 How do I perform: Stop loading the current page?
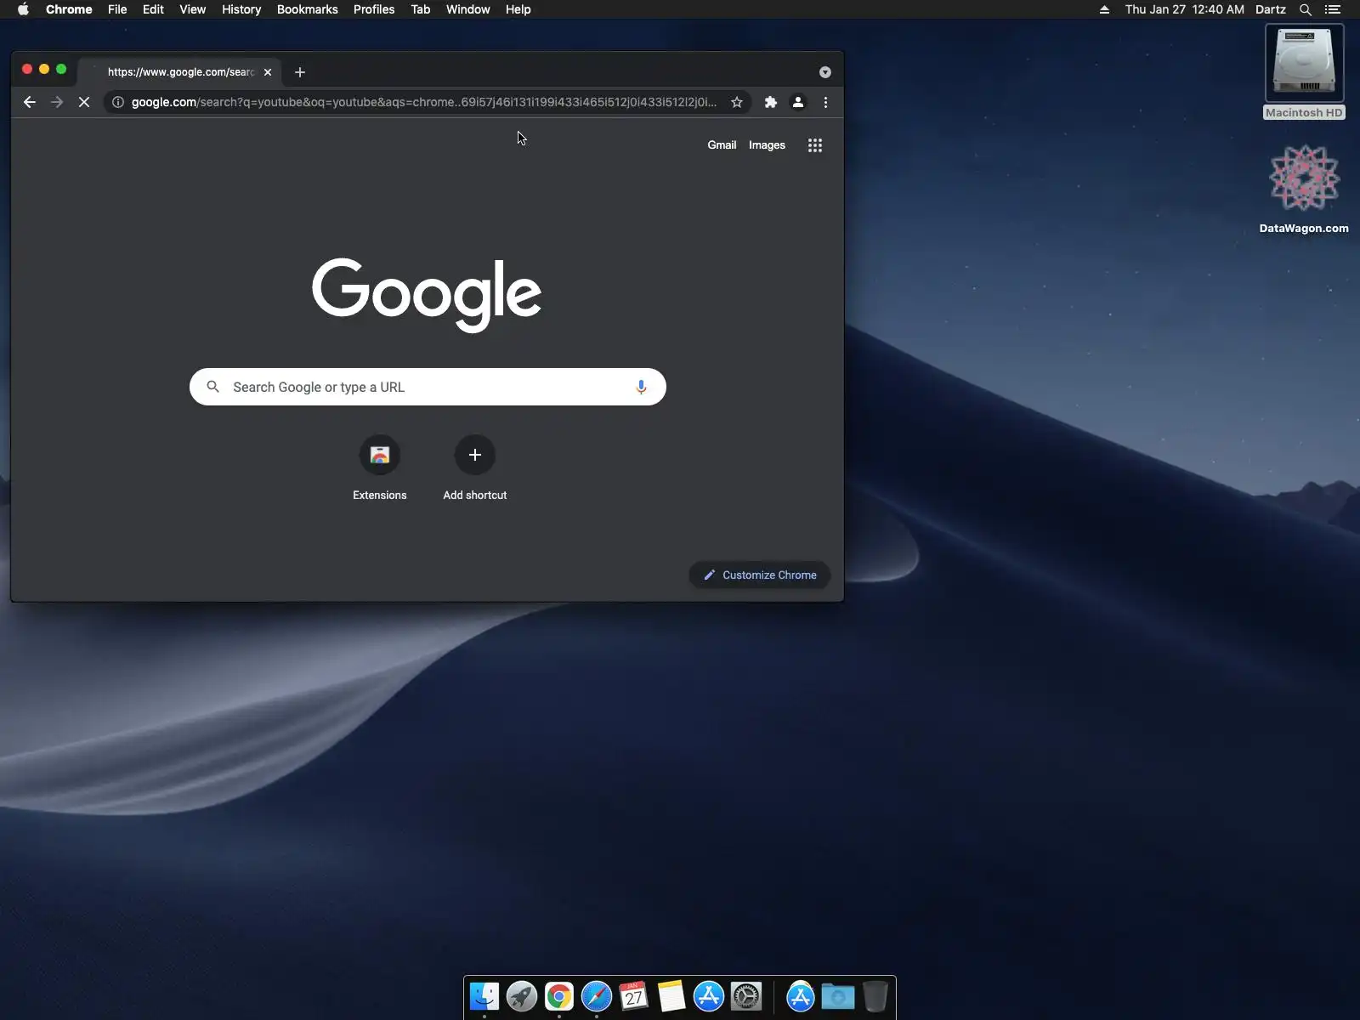point(84,102)
